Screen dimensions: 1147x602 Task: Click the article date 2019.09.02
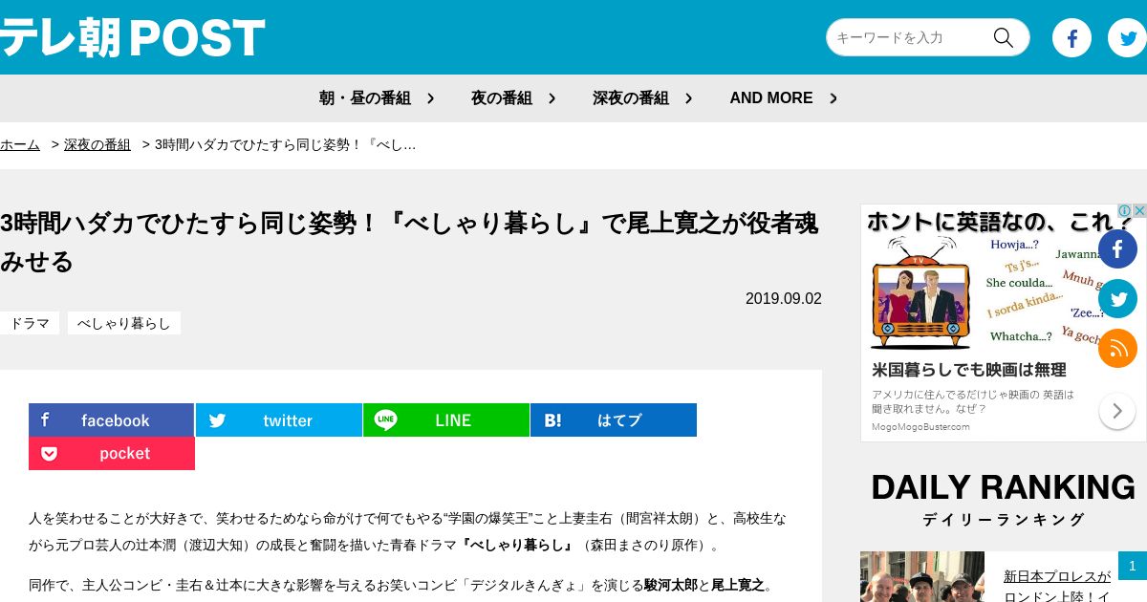[784, 298]
